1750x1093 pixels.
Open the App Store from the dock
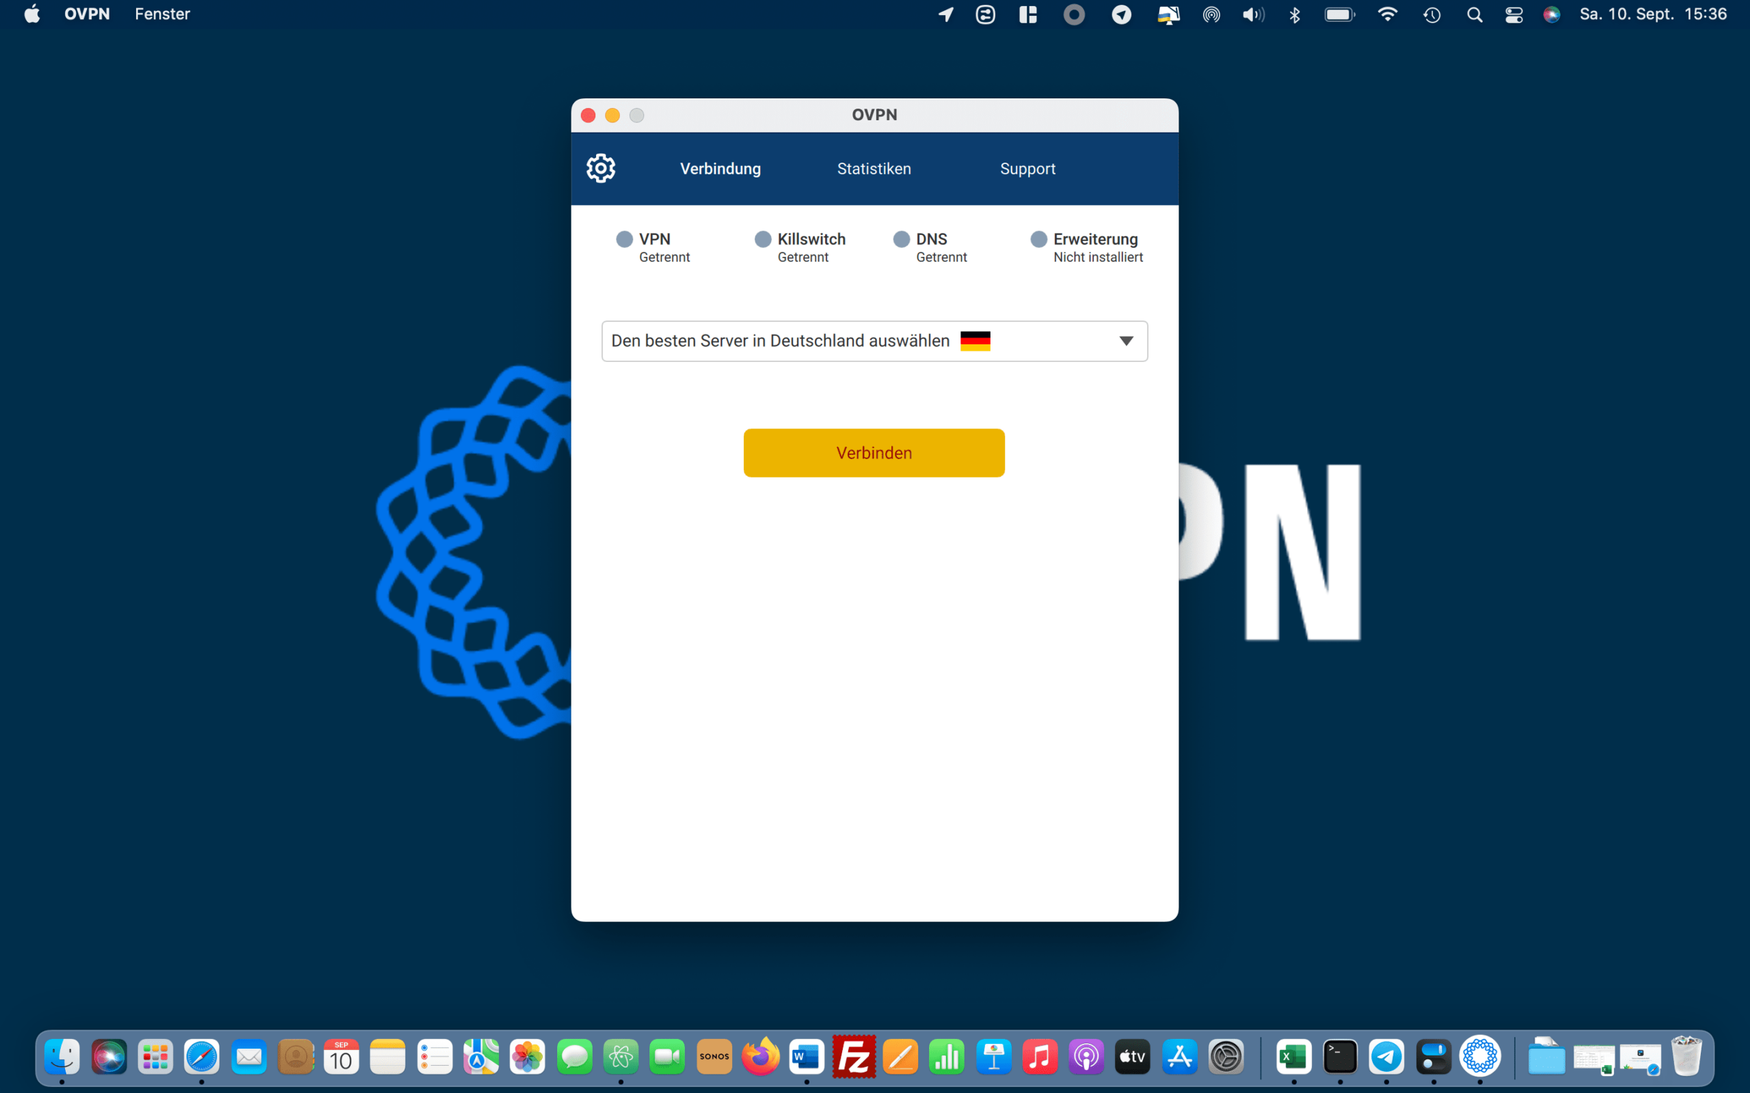click(x=1179, y=1057)
